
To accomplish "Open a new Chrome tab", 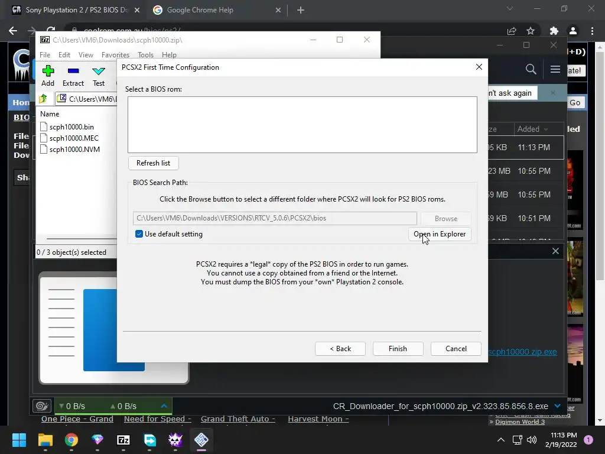I will pos(301,10).
